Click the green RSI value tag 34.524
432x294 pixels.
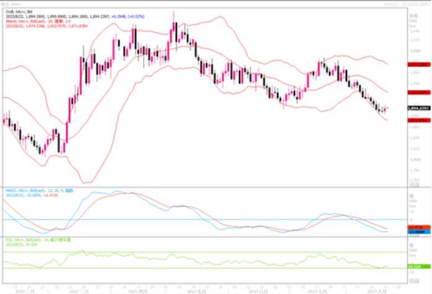415,266
